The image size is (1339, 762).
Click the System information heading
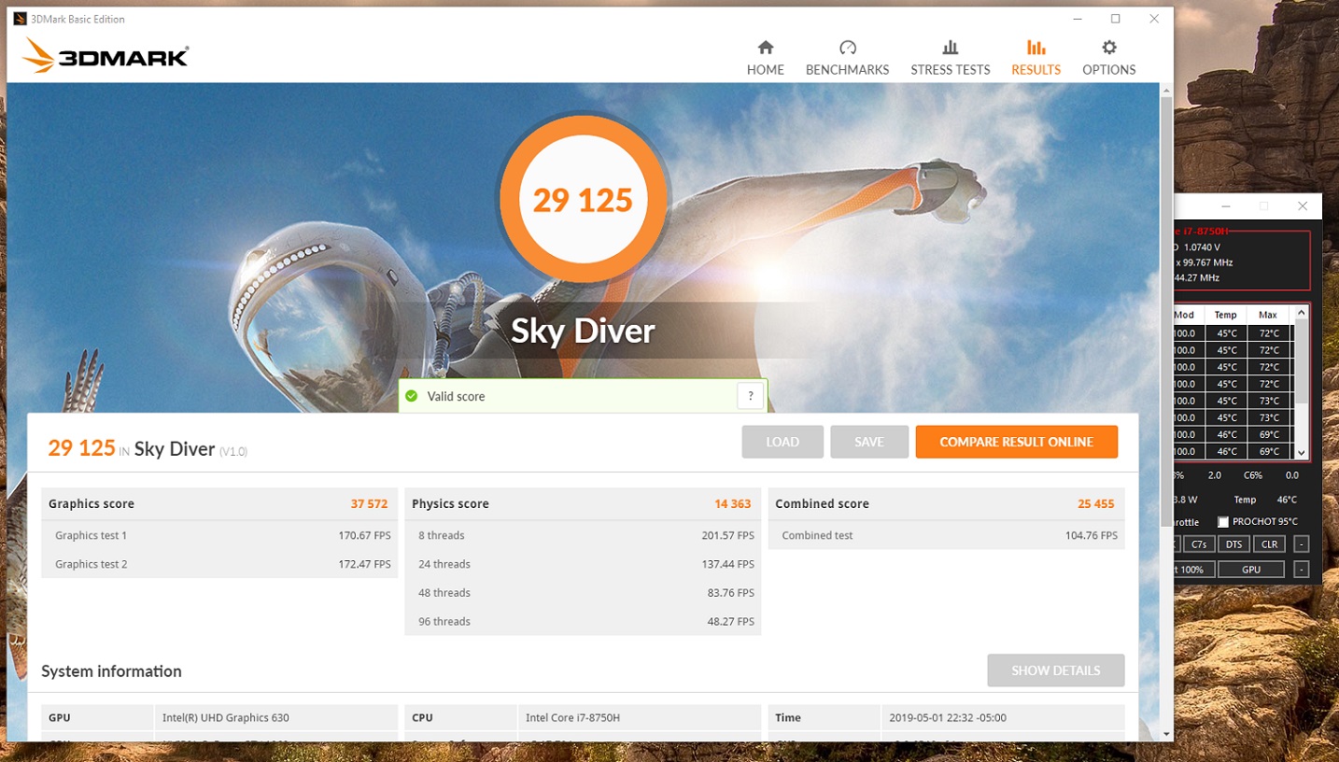111,671
